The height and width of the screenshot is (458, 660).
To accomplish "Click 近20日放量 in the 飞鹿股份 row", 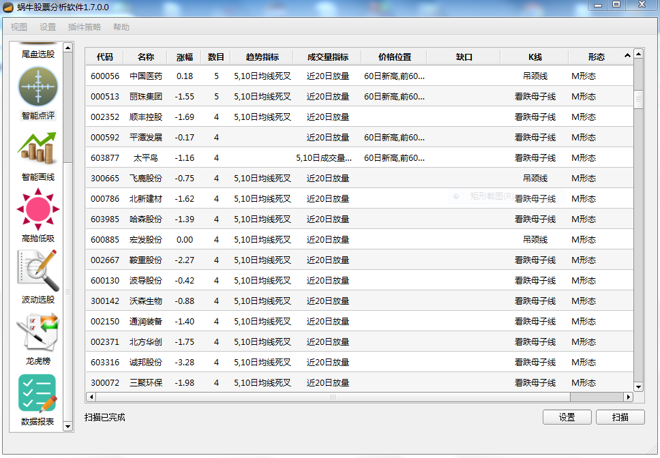I will pyautogui.click(x=327, y=179).
